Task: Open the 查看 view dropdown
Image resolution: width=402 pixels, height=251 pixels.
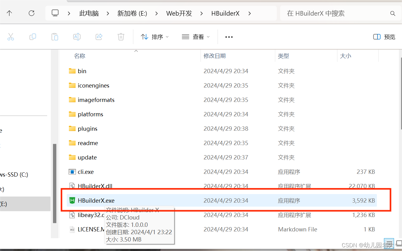Action: (196, 37)
